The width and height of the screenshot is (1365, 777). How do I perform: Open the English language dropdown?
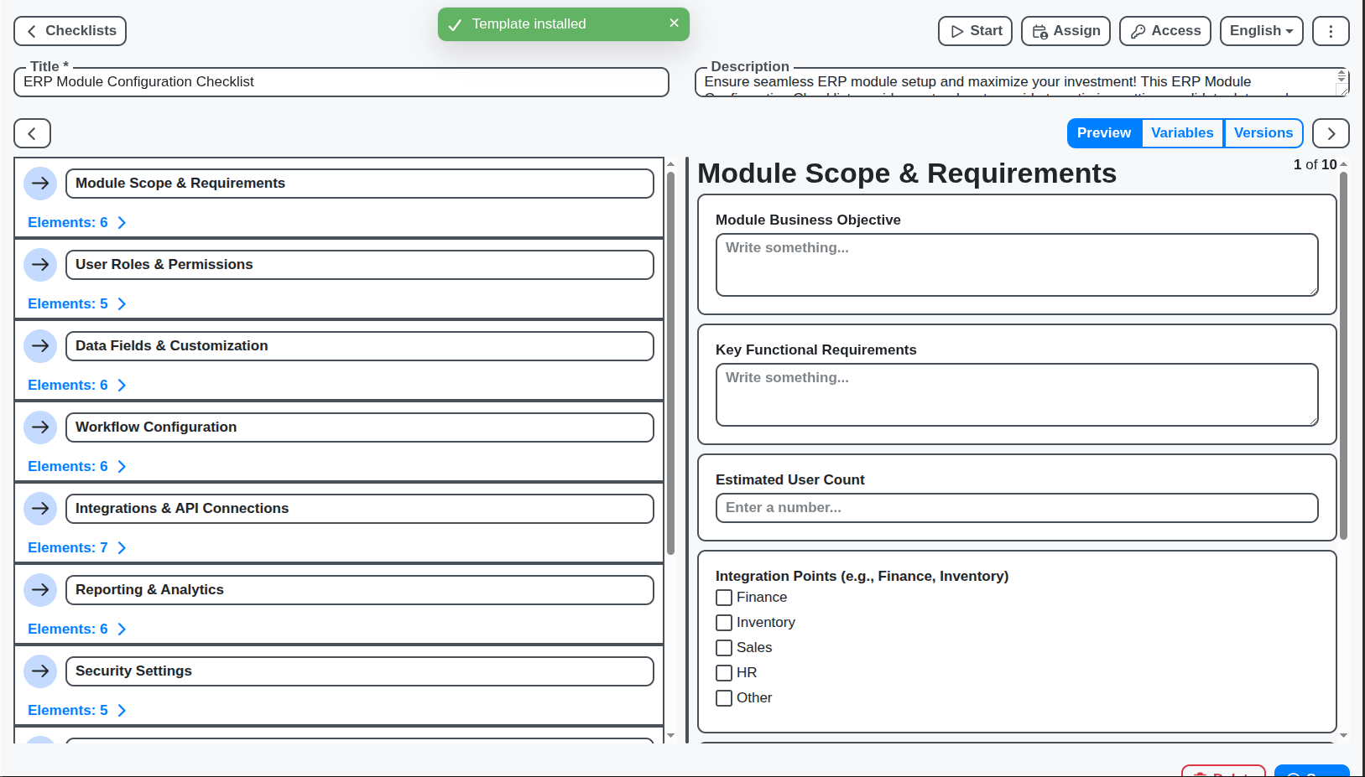[1261, 31]
